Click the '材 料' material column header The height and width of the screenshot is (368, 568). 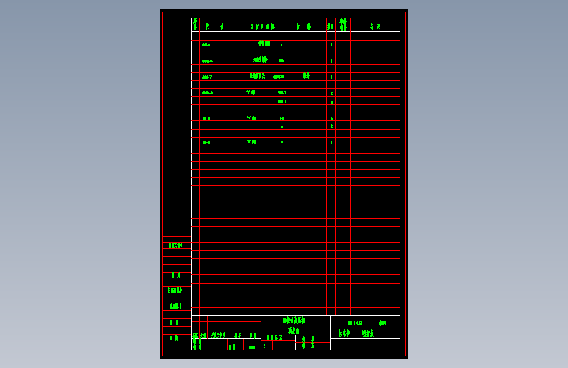pyautogui.click(x=303, y=26)
